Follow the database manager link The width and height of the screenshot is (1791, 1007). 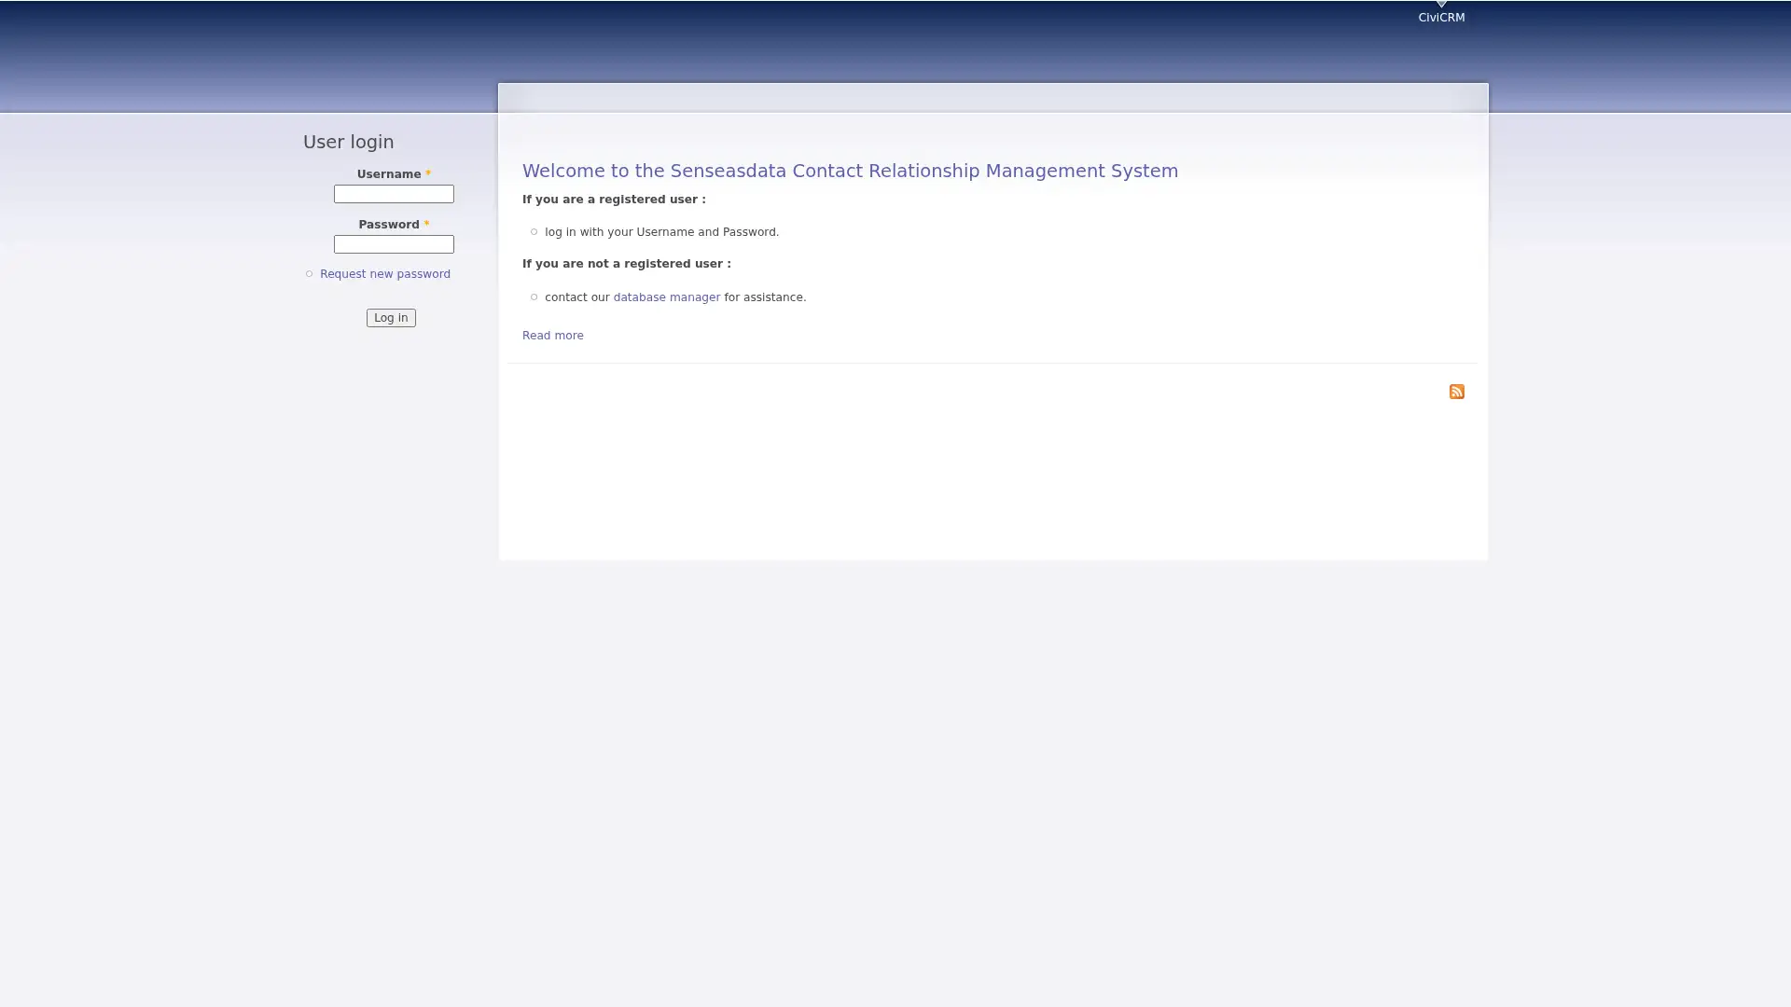pyautogui.click(x=666, y=297)
